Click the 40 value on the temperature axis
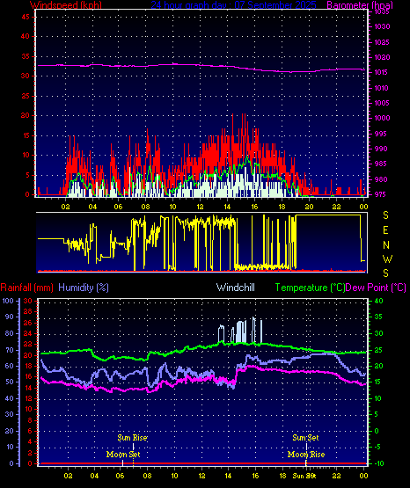This screenshot has height=488, width=410. [379, 301]
